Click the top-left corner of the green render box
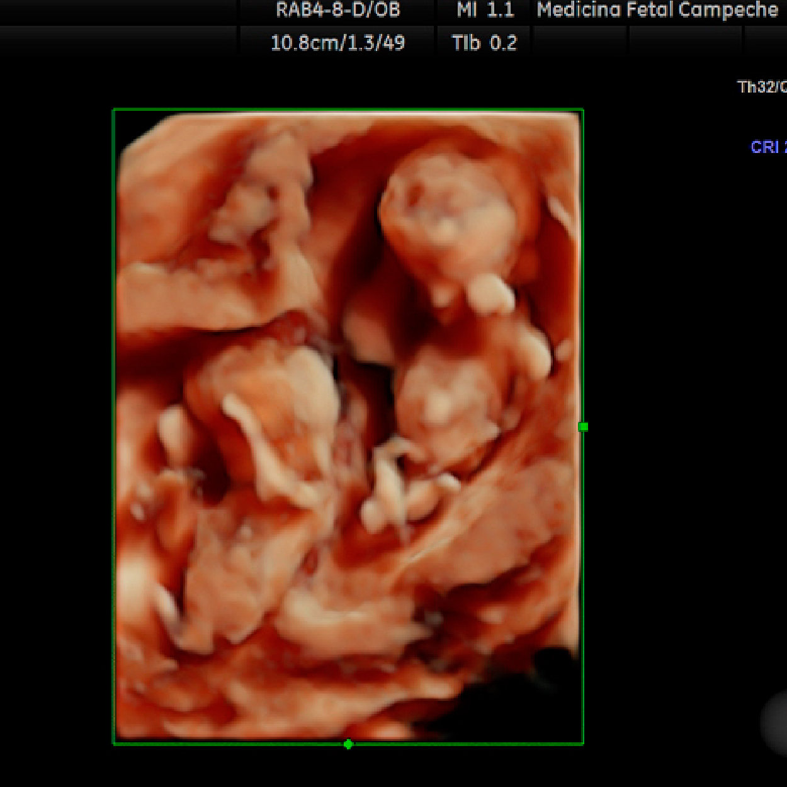787x787 pixels. 114,110
